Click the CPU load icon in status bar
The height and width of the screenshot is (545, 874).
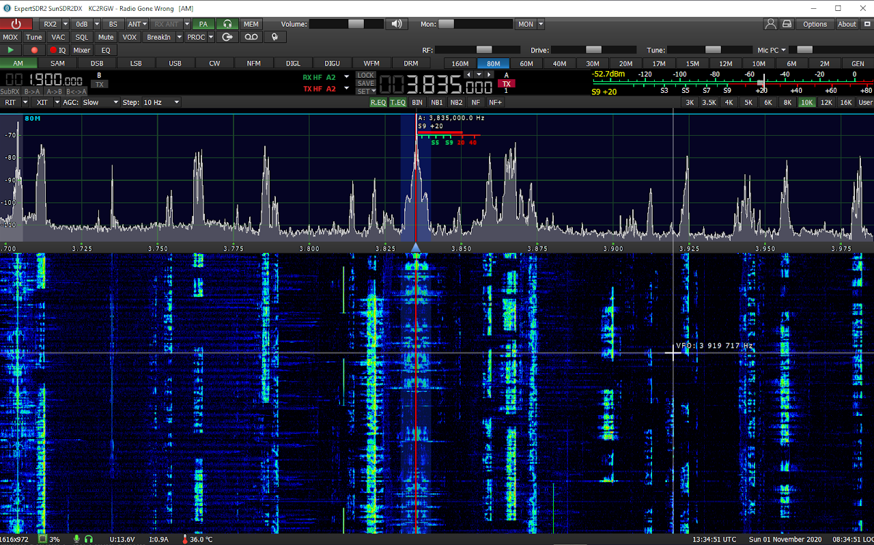click(42, 540)
